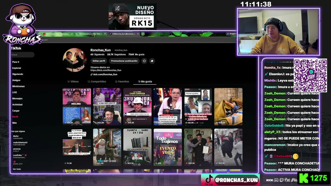Open Cargar in the TikTok sidebar
Screen dimensions: 331x186
point(16,111)
